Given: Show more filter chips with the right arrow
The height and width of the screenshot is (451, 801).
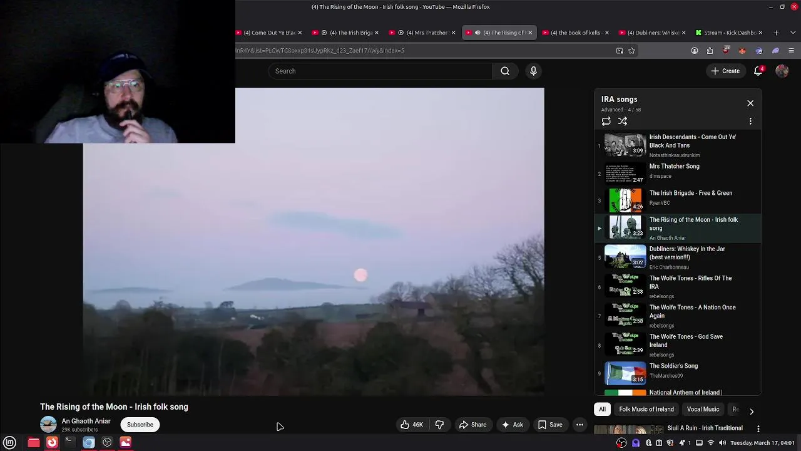Looking at the screenshot, I should tap(752, 411).
